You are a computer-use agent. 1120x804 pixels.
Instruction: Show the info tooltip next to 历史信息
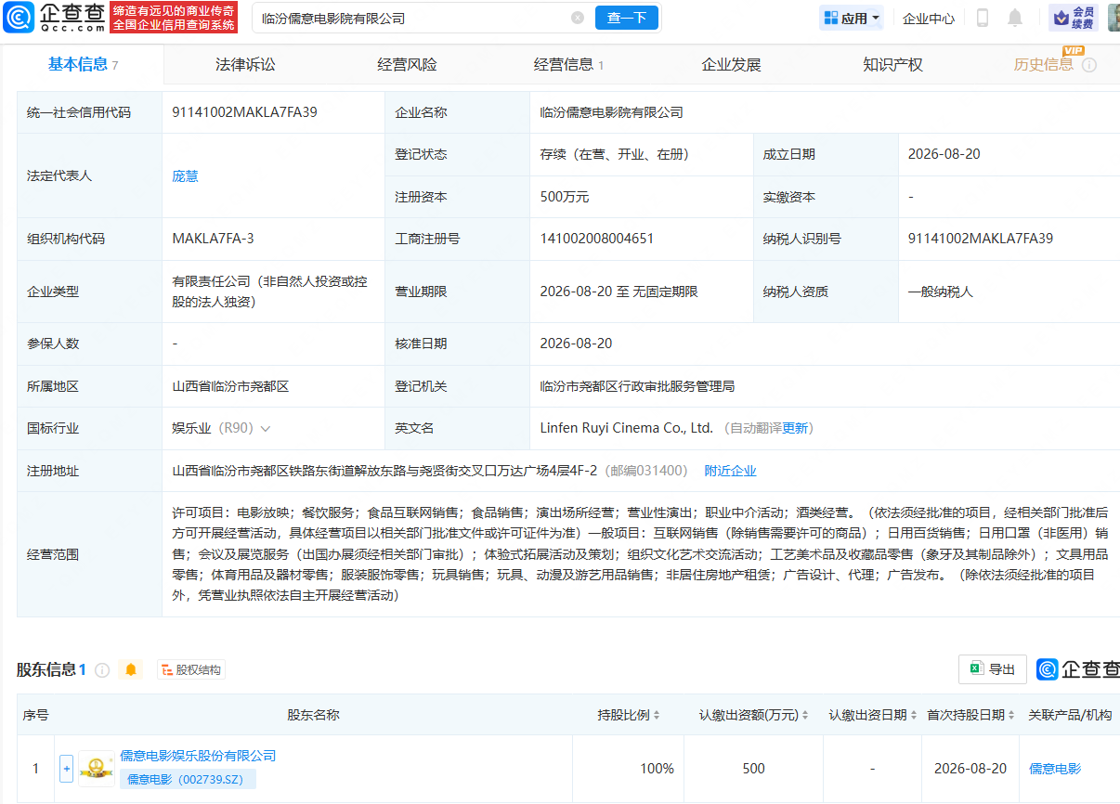click(1089, 65)
